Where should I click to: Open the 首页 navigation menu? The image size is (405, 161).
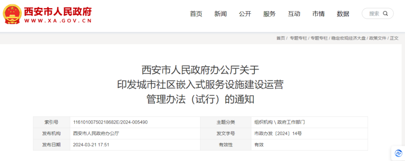[x=196, y=14]
